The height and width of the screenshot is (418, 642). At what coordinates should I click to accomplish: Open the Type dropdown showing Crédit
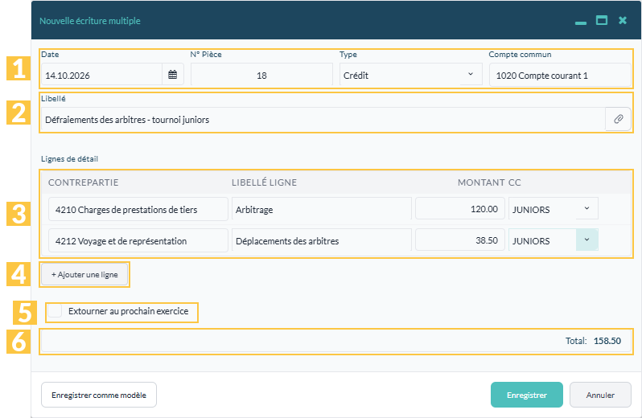coord(410,75)
